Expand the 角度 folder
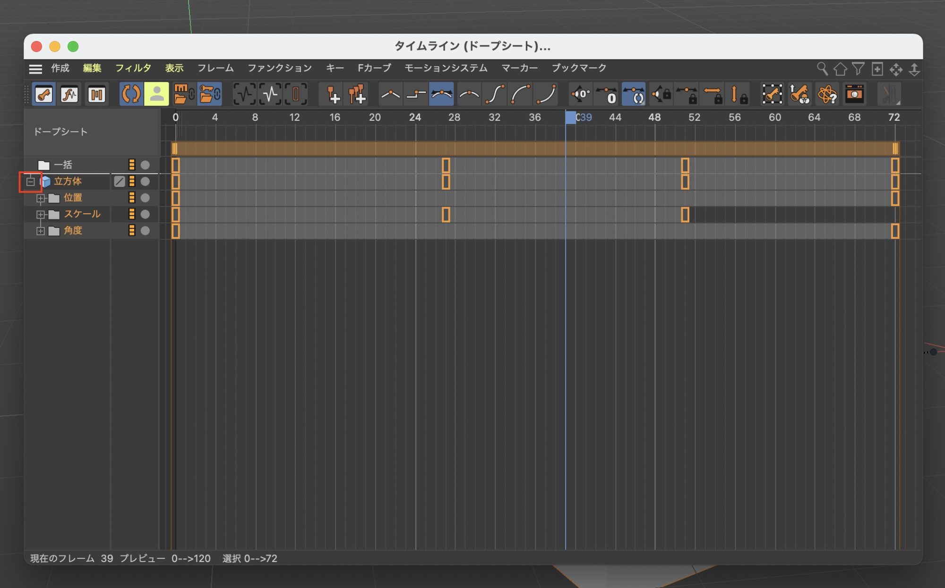This screenshot has height=588, width=945. tap(41, 231)
